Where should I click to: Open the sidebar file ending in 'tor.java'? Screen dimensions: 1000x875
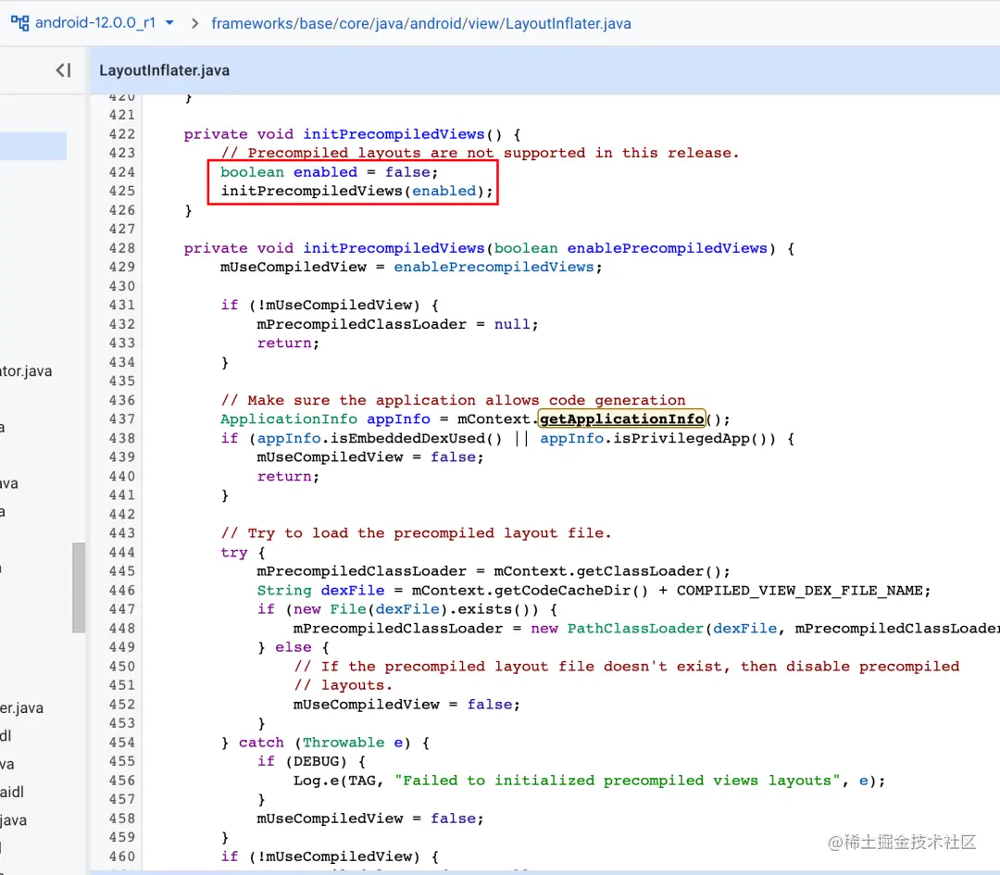pos(26,371)
